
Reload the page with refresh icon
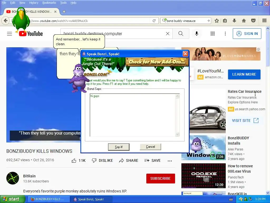[x=154, y=21]
